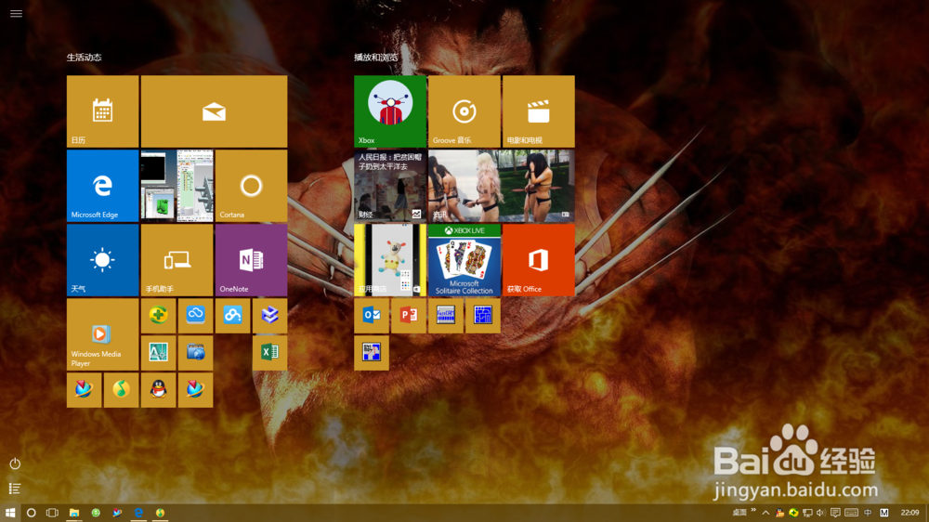Open the 财经 finance news tile
This screenshot has height=522, width=929.
390,186
